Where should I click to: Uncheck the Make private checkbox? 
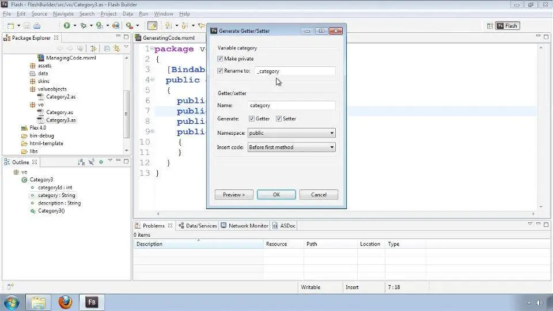tap(220, 59)
